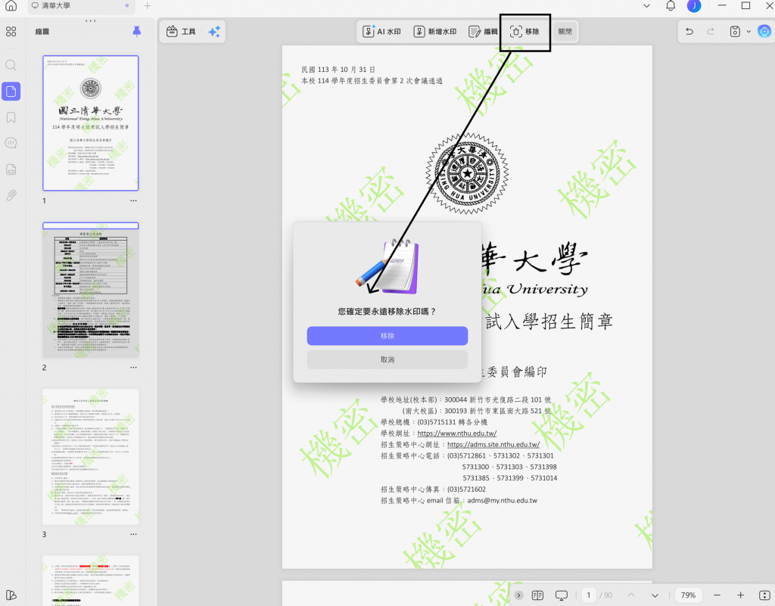Open the 工具 tools menu
The width and height of the screenshot is (775, 606).
click(181, 32)
